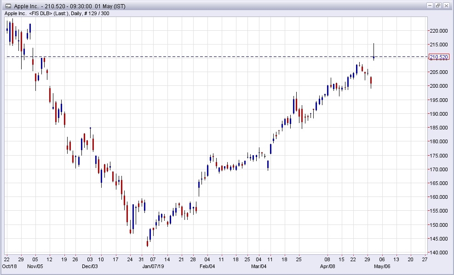
Task: Click the red-boxed 210.520 current price tag
Action: point(438,57)
